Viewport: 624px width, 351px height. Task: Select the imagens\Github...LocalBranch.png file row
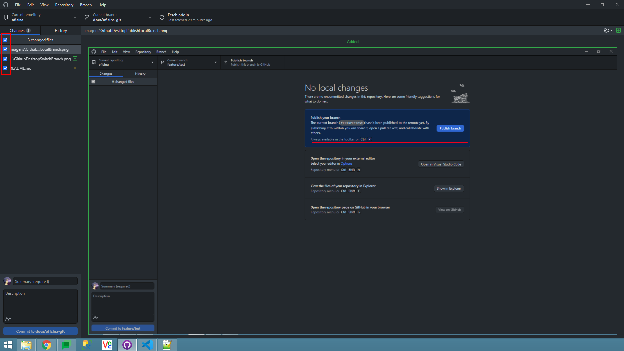(40, 49)
